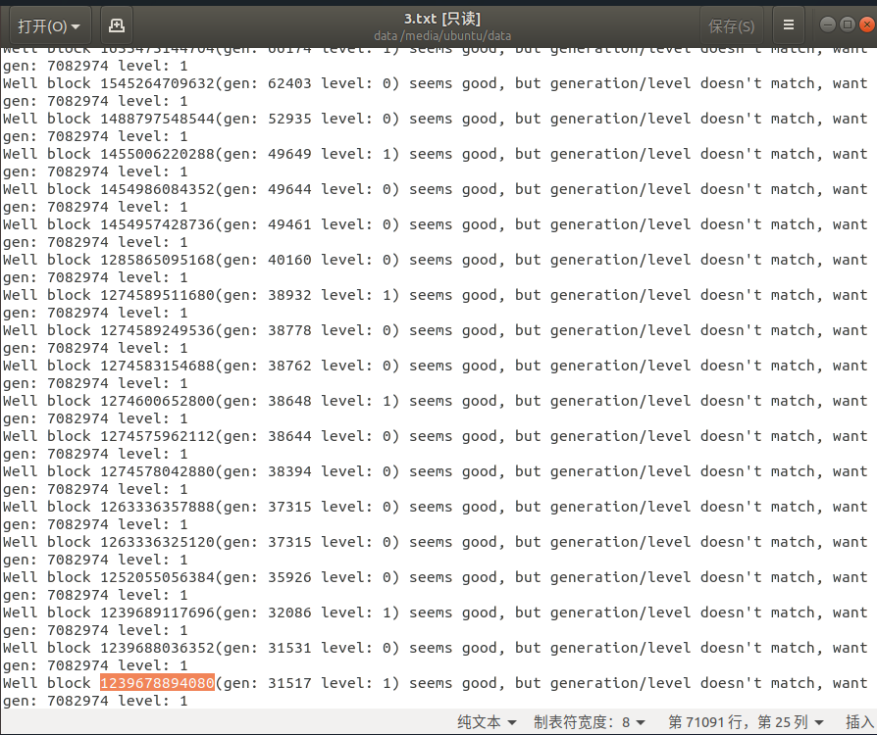This screenshot has height=735, width=877.
Task: Close the 3.txt editor window
Action: pyautogui.click(x=865, y=24)
